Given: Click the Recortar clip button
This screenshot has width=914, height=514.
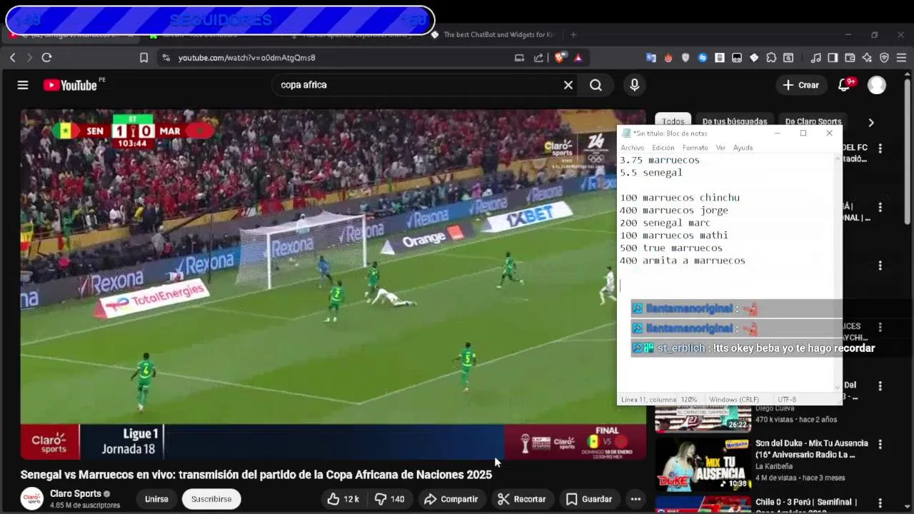Looking at the screenshot, I should coord(522,499).
